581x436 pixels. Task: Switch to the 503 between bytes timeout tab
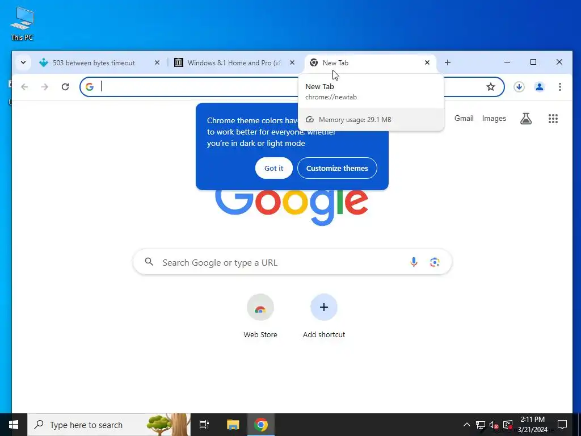pyautogui.click(x=94, y=62)
